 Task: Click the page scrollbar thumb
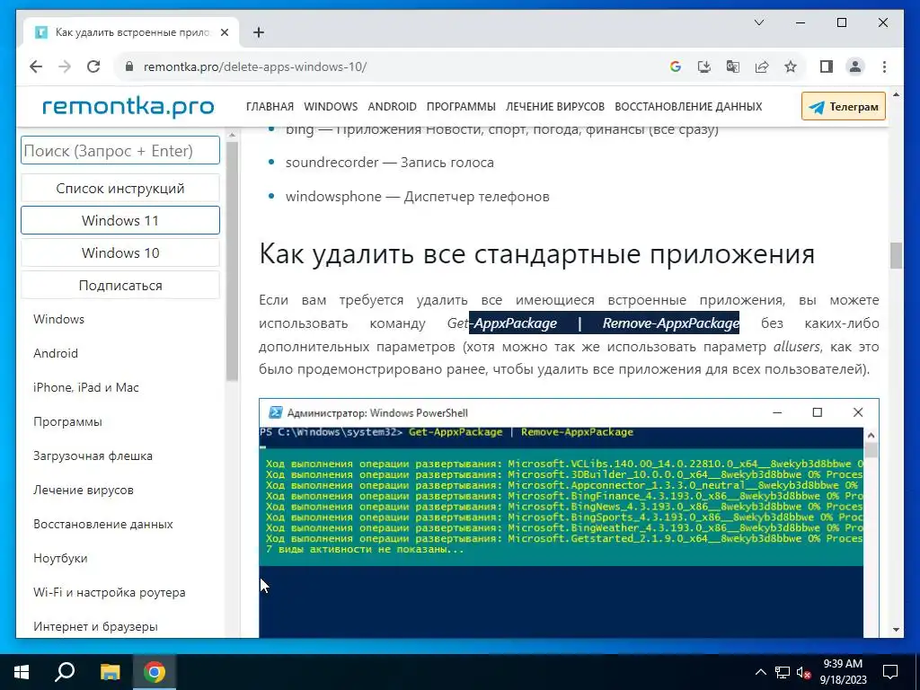coord(896,255)
